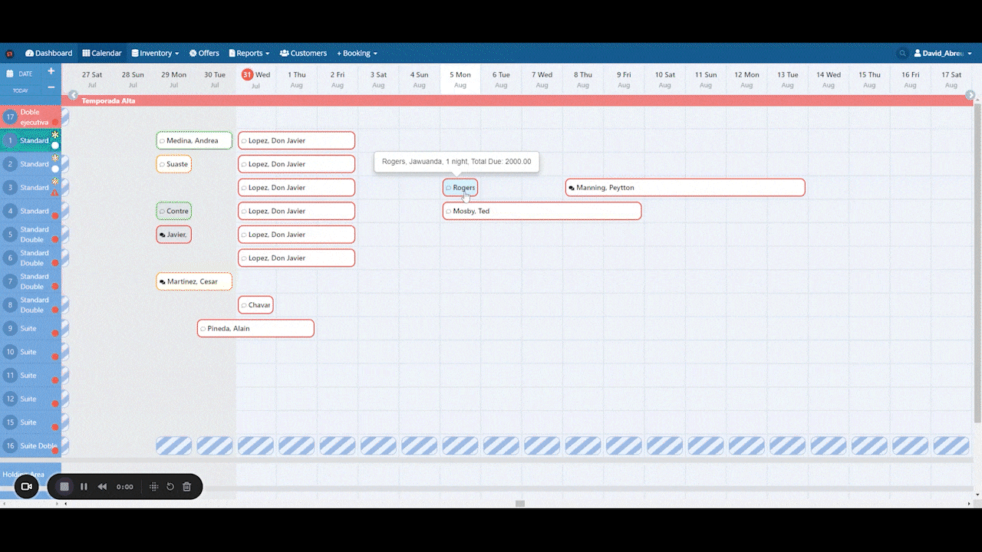Select room 10 Suite row
This screenshot has width=982, height=552.
[31, 352]
